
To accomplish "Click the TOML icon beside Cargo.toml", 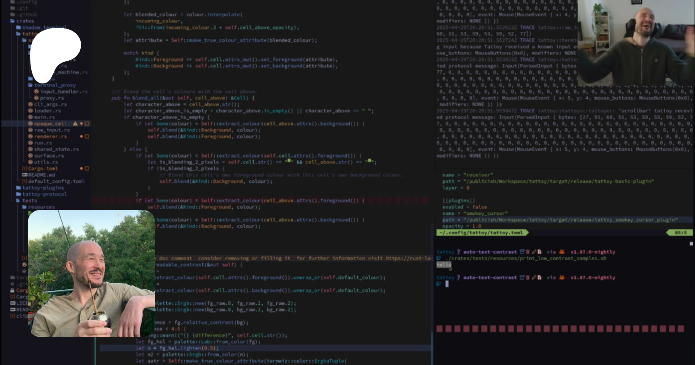I will click(x=24, y=168).
